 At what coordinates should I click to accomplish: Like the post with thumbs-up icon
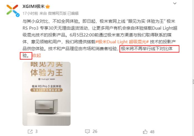pyautogui.click(x=145, y=132)
